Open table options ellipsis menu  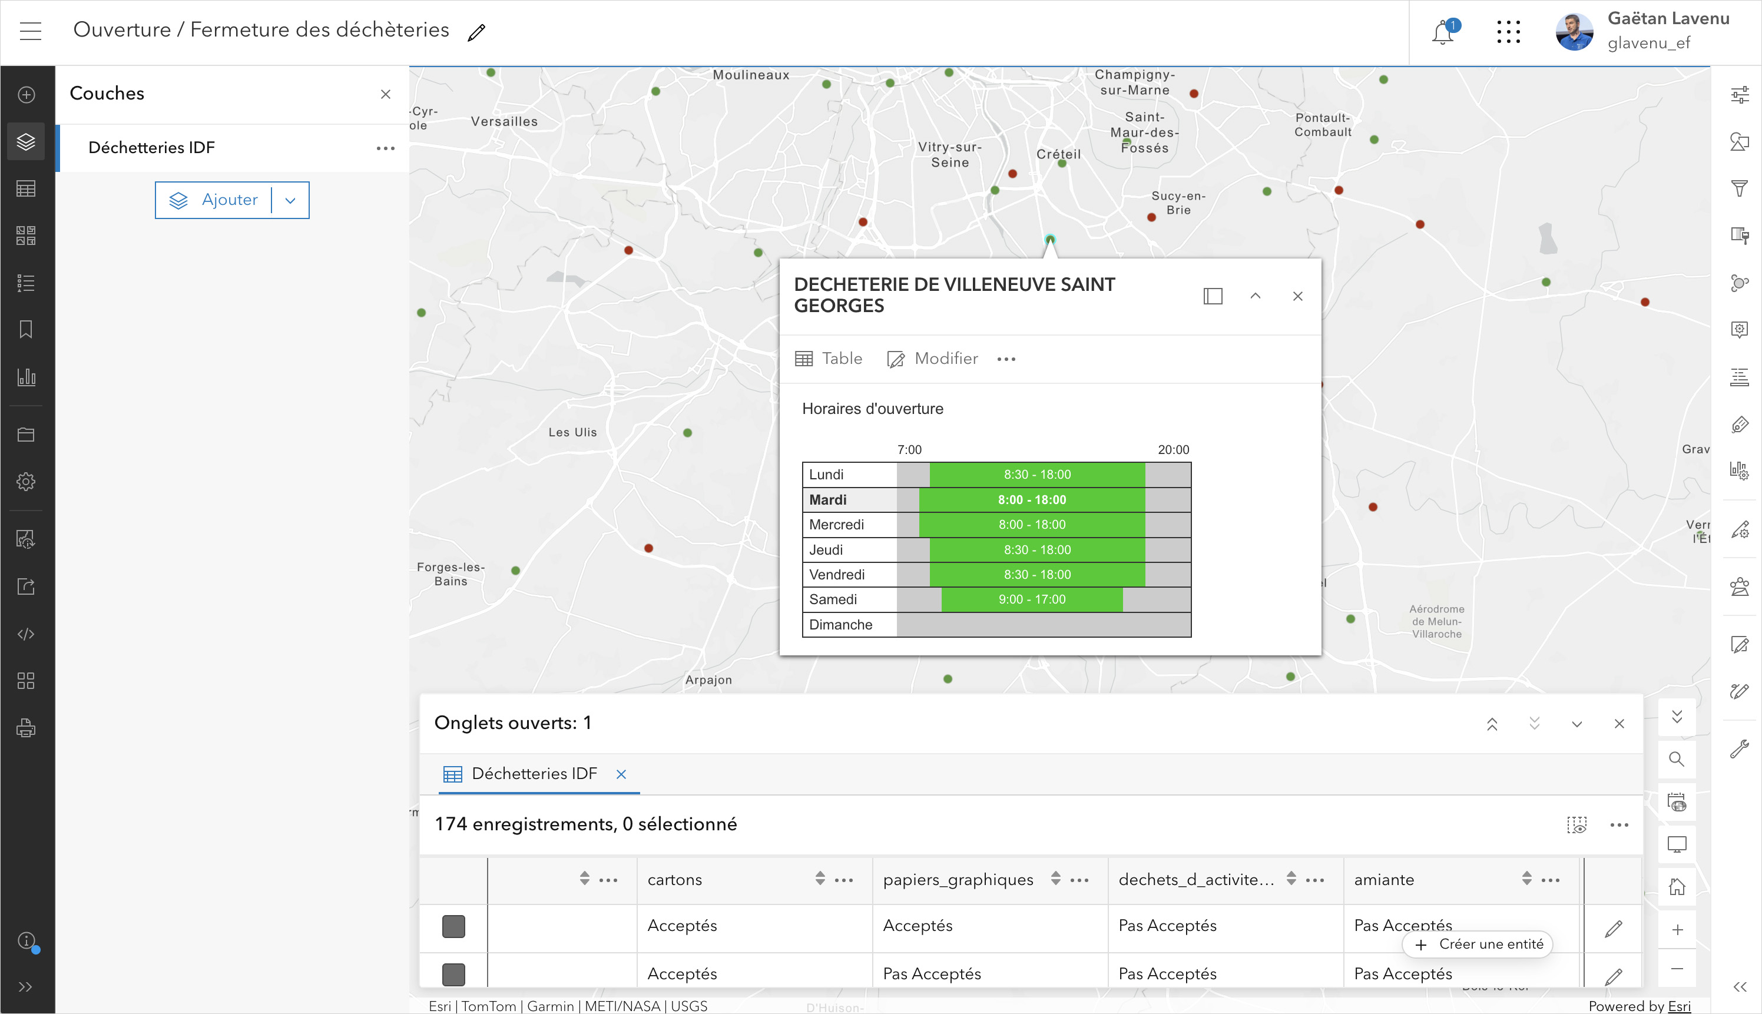1619,825
